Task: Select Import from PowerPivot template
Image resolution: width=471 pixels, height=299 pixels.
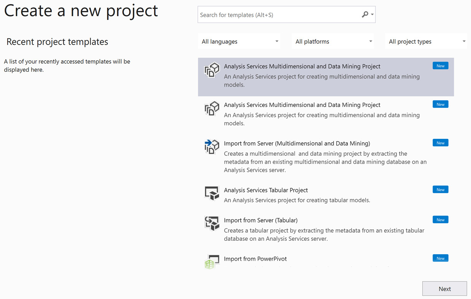Action: pyautogui.click(x=255, y=259)
